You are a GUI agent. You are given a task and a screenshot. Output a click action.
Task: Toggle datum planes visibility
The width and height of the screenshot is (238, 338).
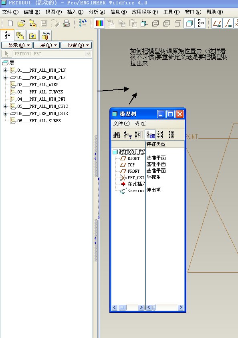[x=217, y=23]
